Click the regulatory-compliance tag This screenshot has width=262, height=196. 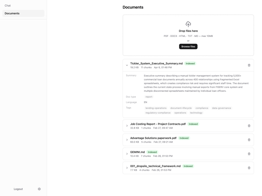[158, 113]
